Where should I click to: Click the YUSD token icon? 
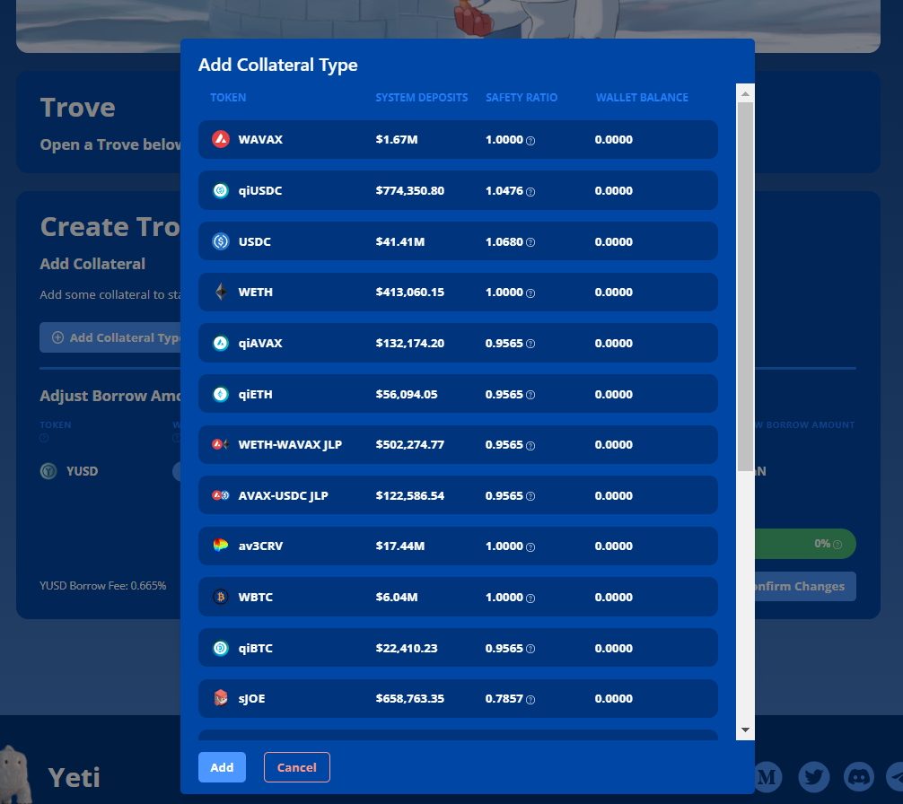pos(48,471)
